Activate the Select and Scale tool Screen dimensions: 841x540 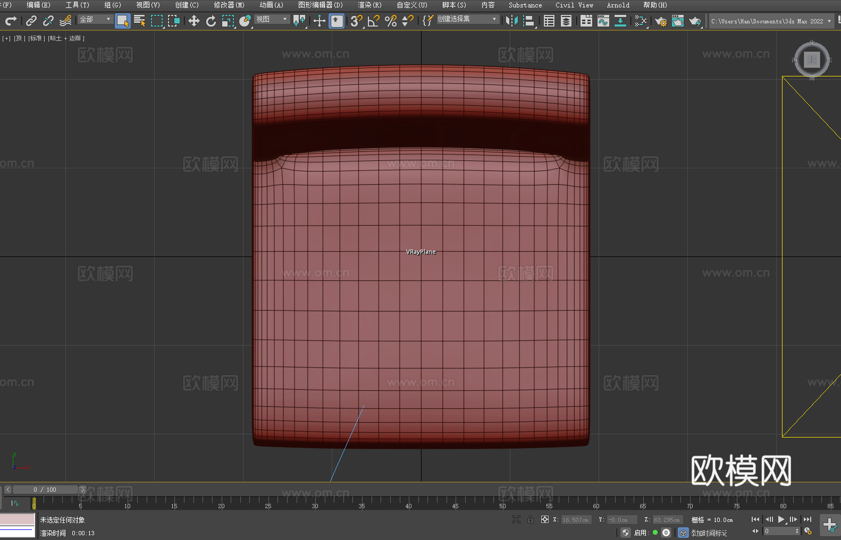point(228,21)
